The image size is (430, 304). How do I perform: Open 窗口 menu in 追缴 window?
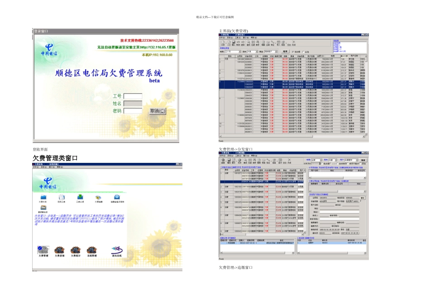(246, 156)
